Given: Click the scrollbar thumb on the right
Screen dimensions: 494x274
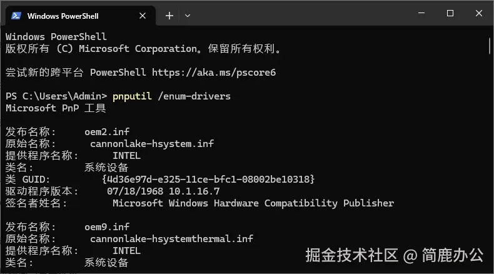Looking at the screenshot, I should tap(489, 45).
